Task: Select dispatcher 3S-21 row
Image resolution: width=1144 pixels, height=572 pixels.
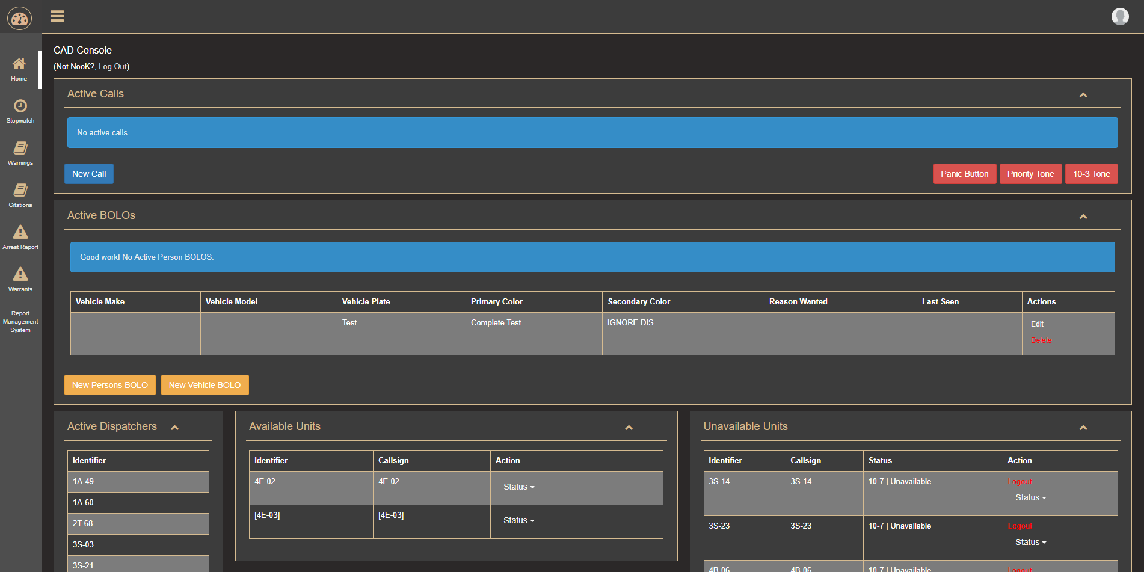Action: [x=138, y=564]
